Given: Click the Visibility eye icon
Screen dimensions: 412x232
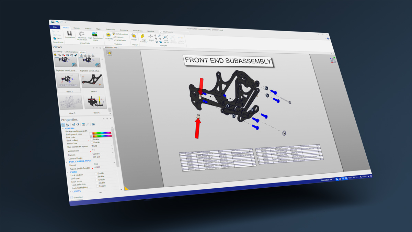Looking at the screenshot, I should tap(108, 35).
